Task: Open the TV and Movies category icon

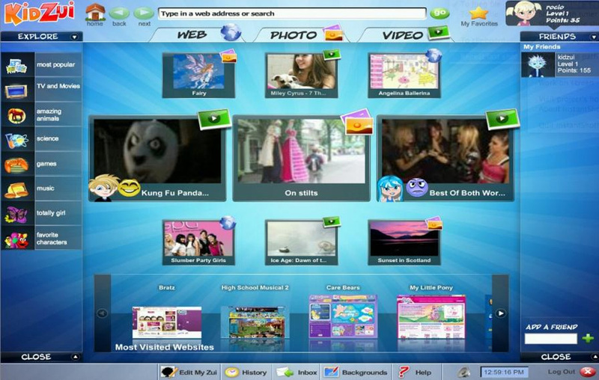Action: (16, 91)
